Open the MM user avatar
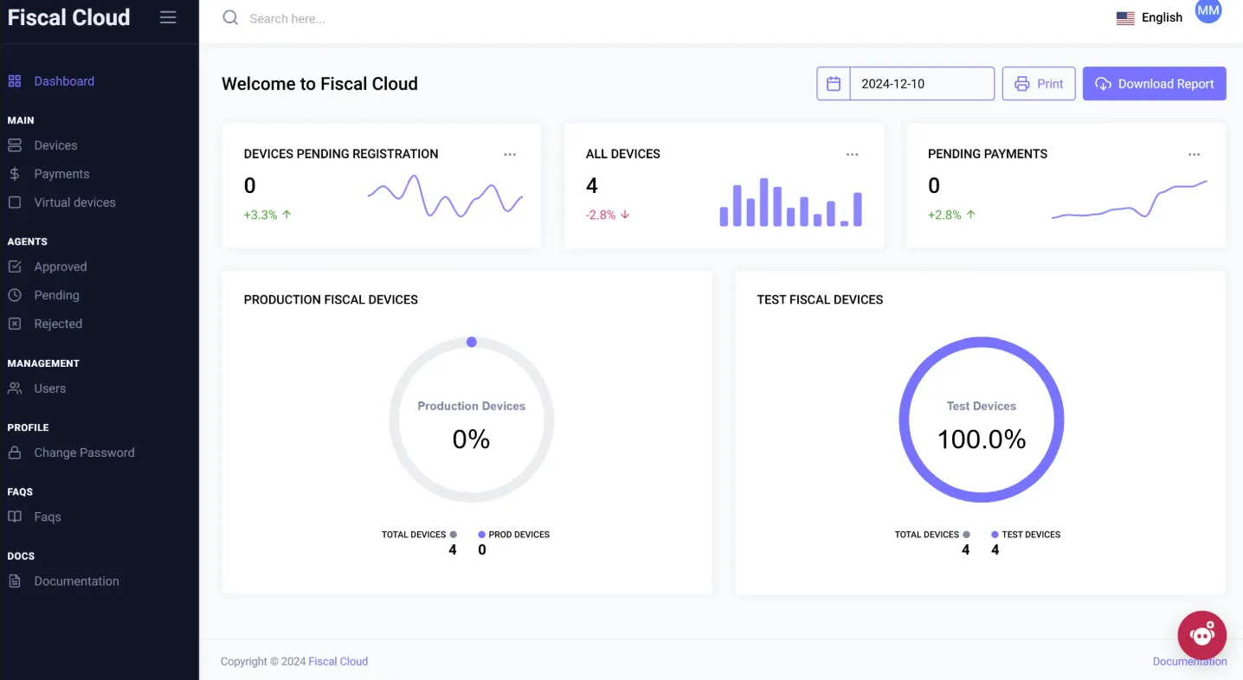This screenshot has width=1243, height=680. pyautogui.click(x=1208, y=11)
